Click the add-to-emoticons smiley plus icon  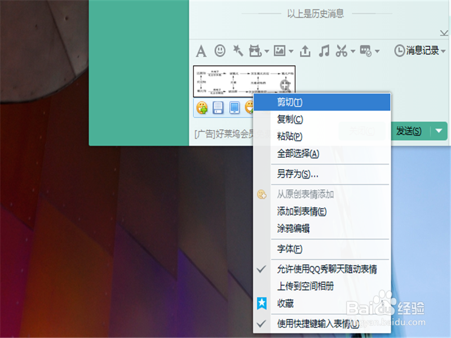click(202, 108)
